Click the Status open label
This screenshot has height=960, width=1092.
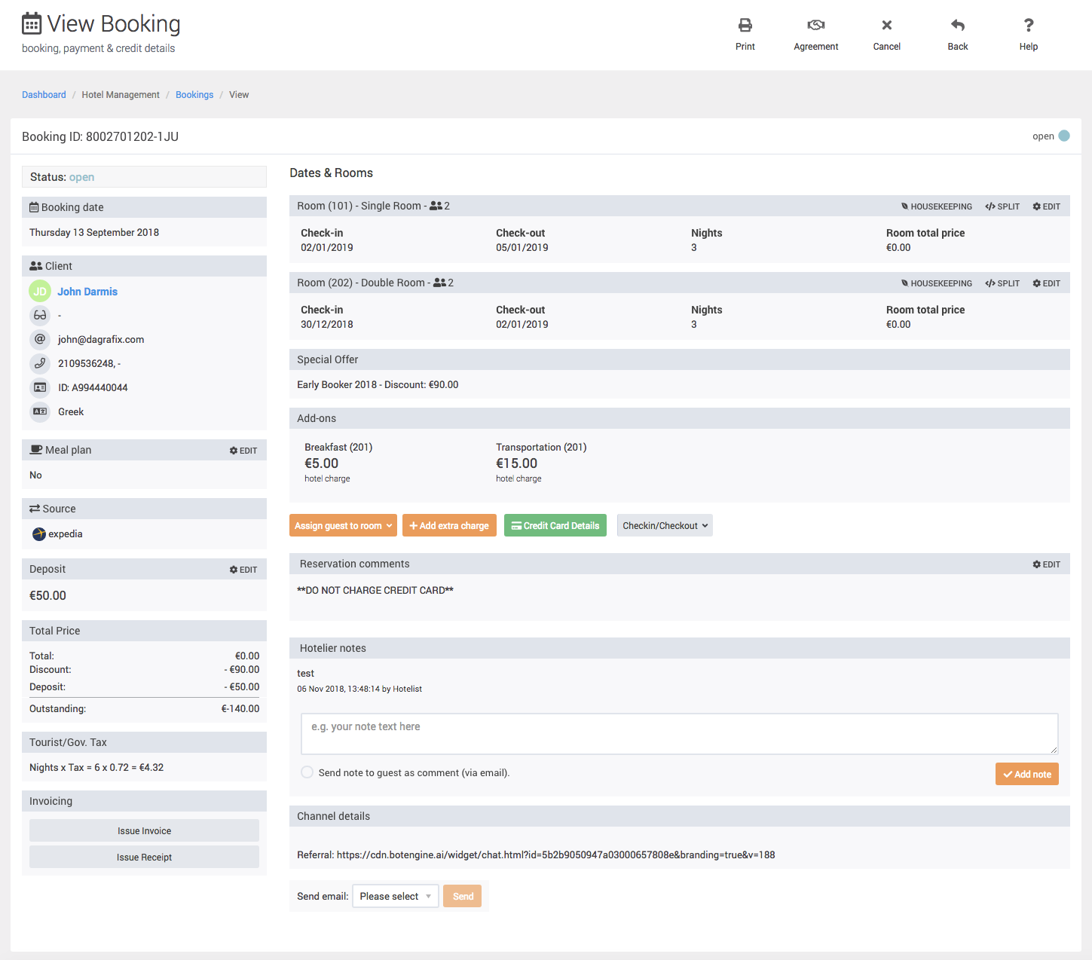[x=62, y=177]
